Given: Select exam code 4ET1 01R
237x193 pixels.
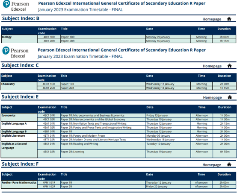Looking at the screenshot, I should 49,136.
